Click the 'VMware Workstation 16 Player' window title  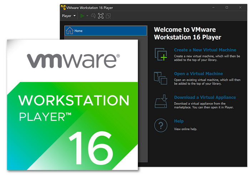pos(90,7)
